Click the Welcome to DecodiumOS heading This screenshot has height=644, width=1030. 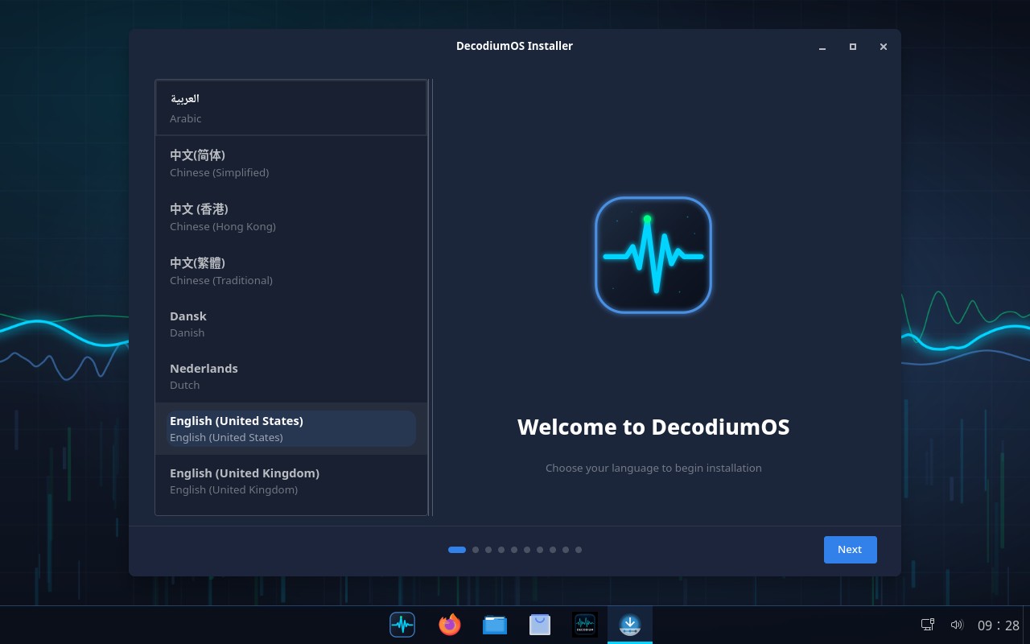pos(653,427)
